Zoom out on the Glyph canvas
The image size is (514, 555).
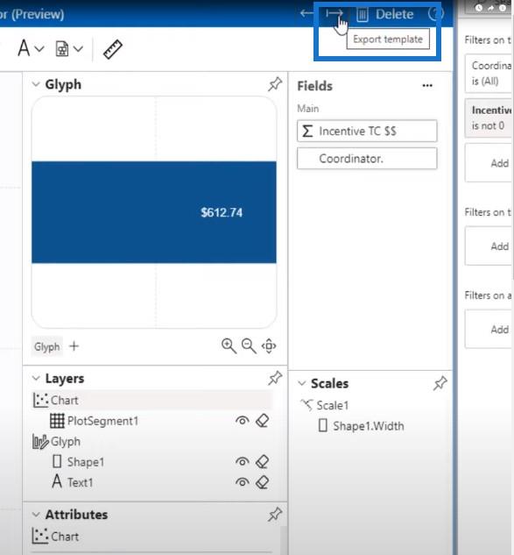[249, 345]
